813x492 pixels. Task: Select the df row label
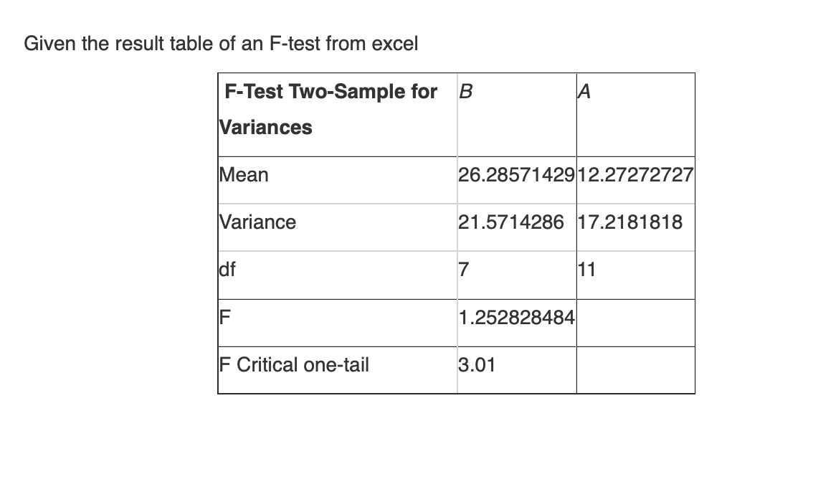click(227, 270)
